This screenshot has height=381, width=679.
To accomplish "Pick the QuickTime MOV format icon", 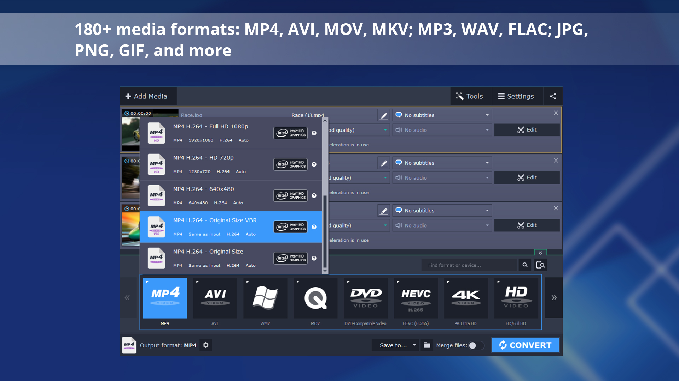I will click(x=315, y=298).
